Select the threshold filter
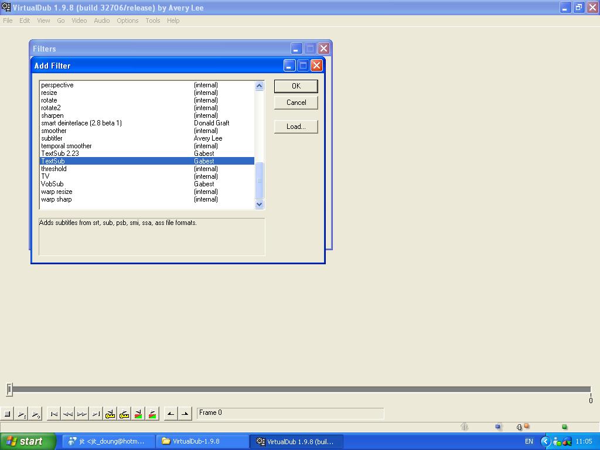Viewport: 600px width, 450px height. coord(147,169)
